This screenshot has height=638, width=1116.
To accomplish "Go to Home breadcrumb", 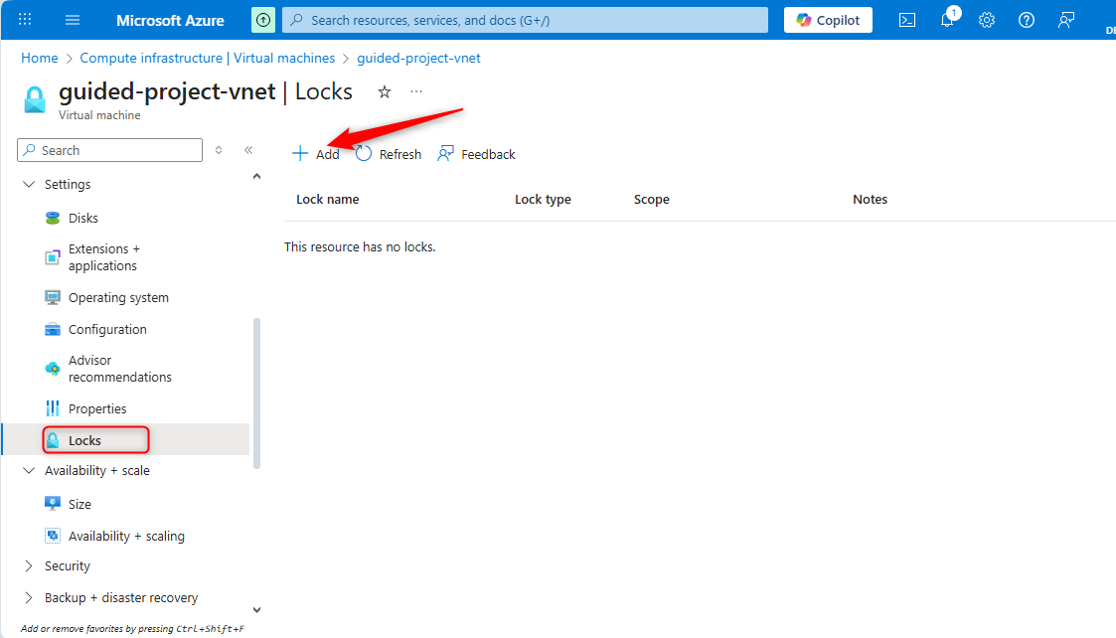I will click(x=39, y=59).
